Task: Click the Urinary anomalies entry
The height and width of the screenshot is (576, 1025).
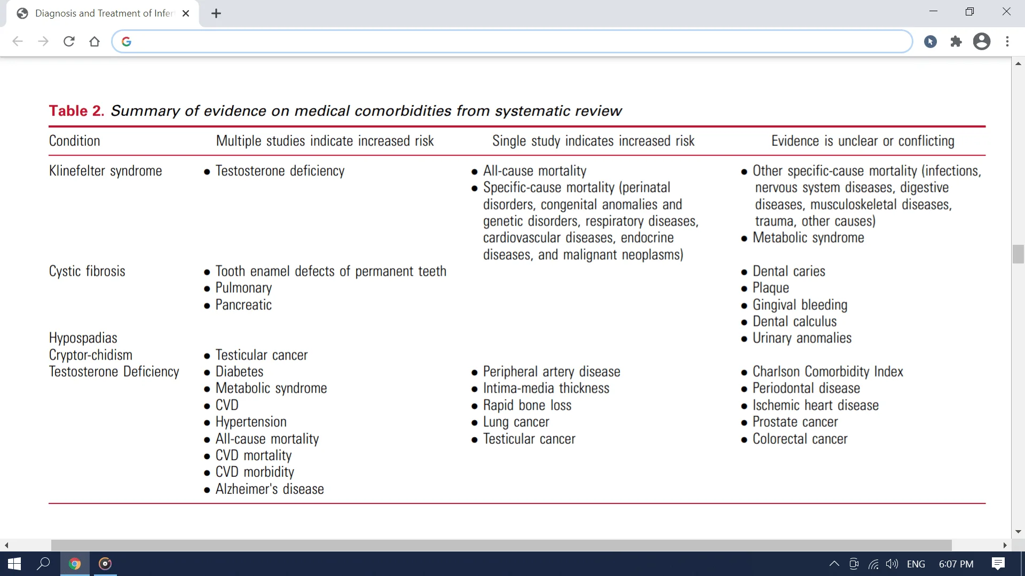Action: 802,338
